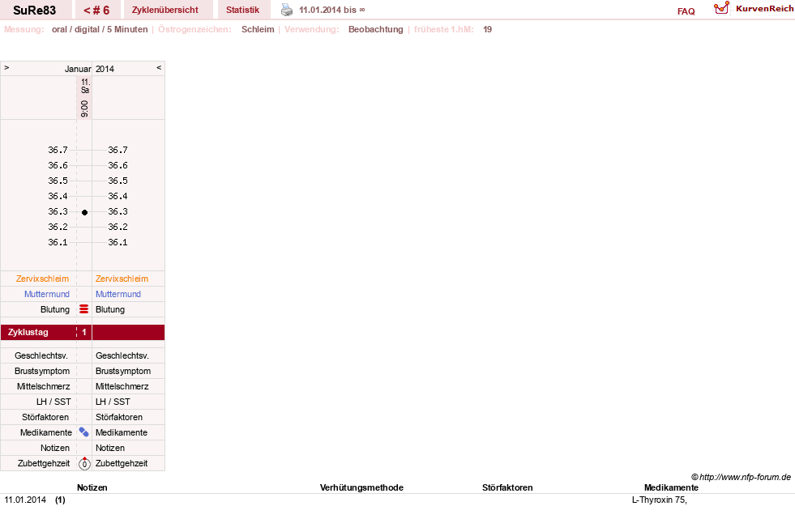Click the left Blutung row label
This screenshot has width=795, height=519.
click(x=55, y=309)
